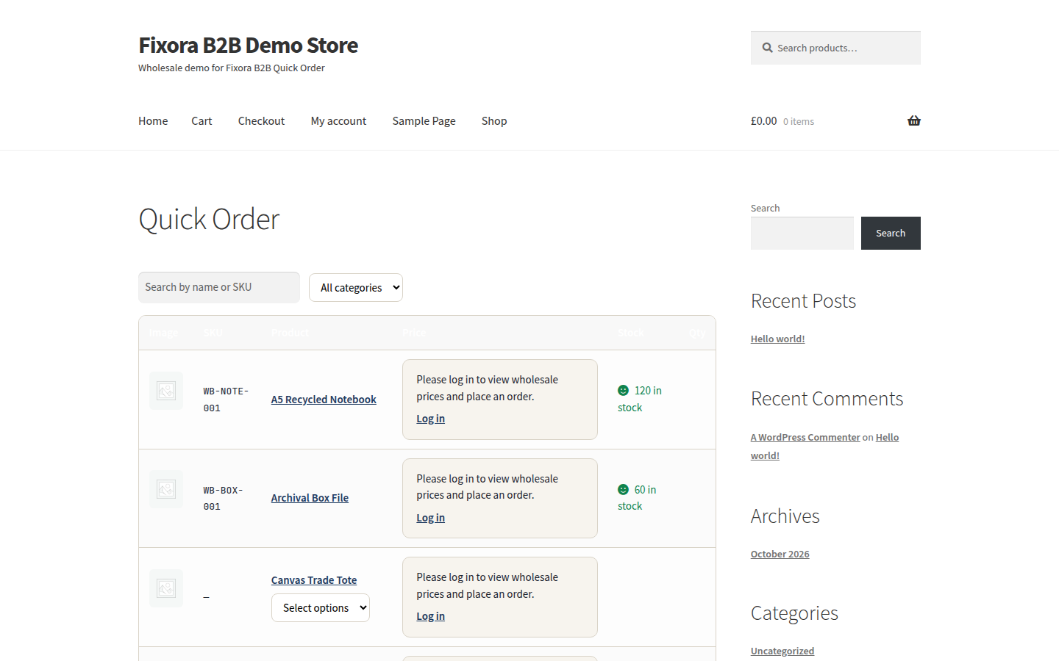This screenshot has height=661, width=1059.
Task: Click the 60 in stock text
Action: (x=637, y=498)
